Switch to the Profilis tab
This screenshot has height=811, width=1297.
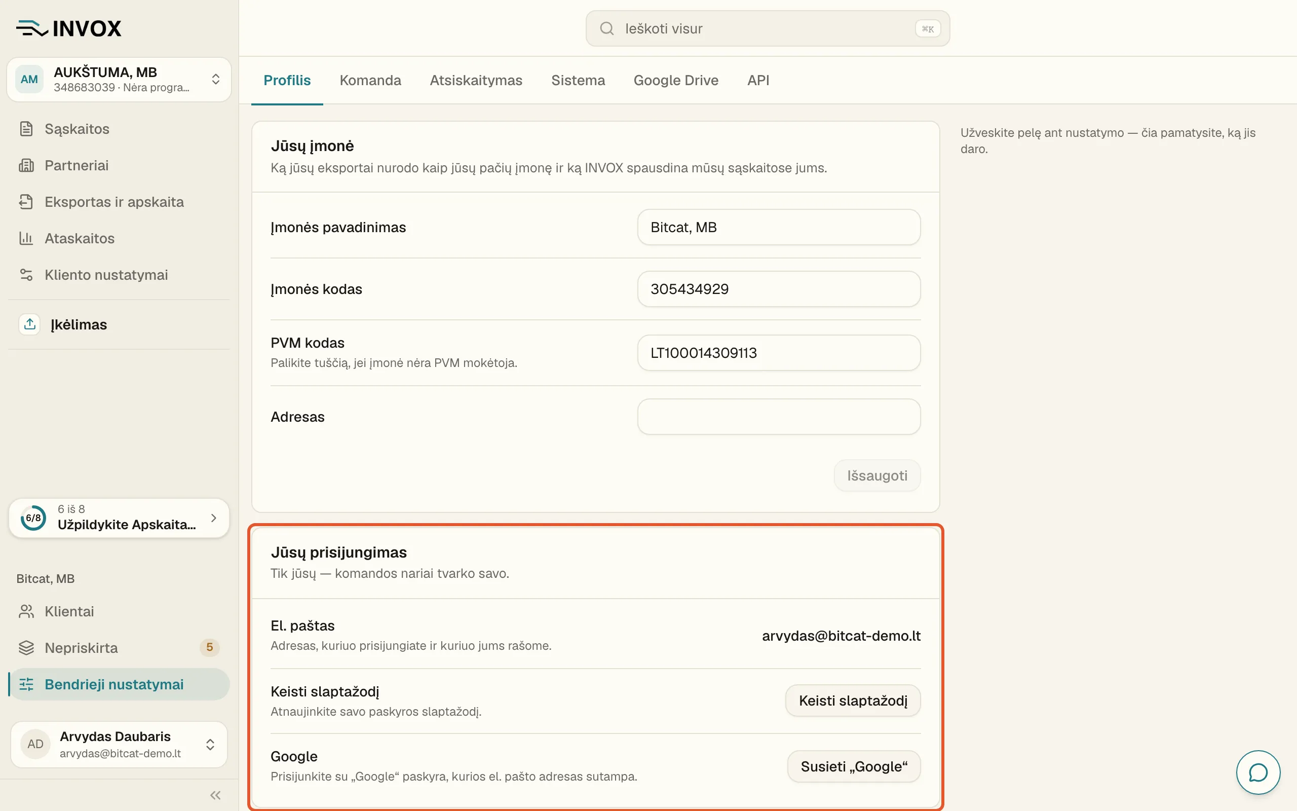[x=287, y=81]
